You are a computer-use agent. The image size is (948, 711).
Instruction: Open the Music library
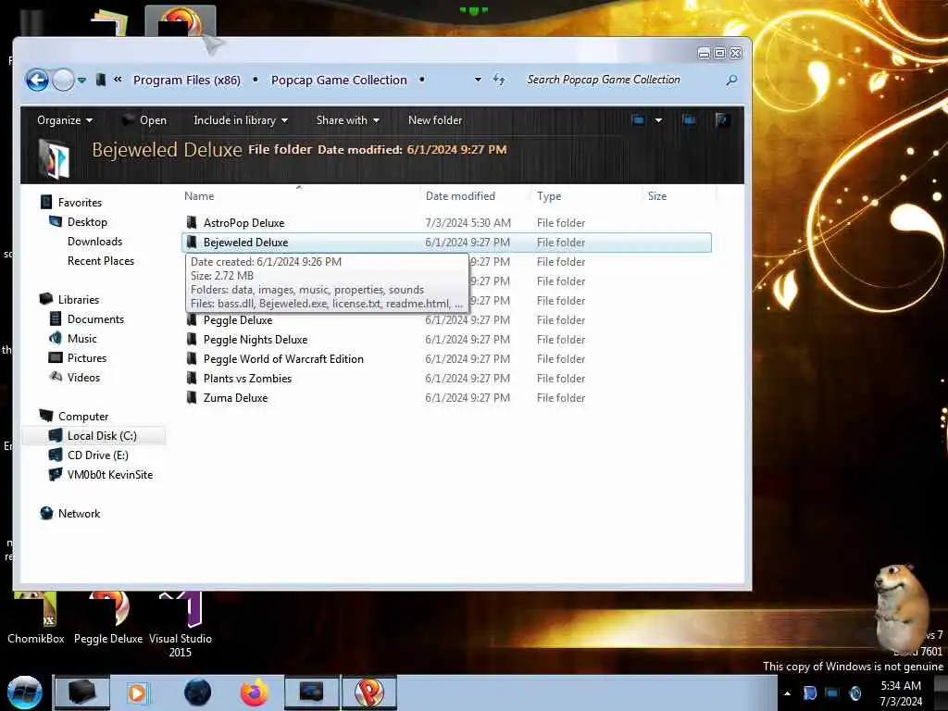pyautogui.click(x=81, y=339)
